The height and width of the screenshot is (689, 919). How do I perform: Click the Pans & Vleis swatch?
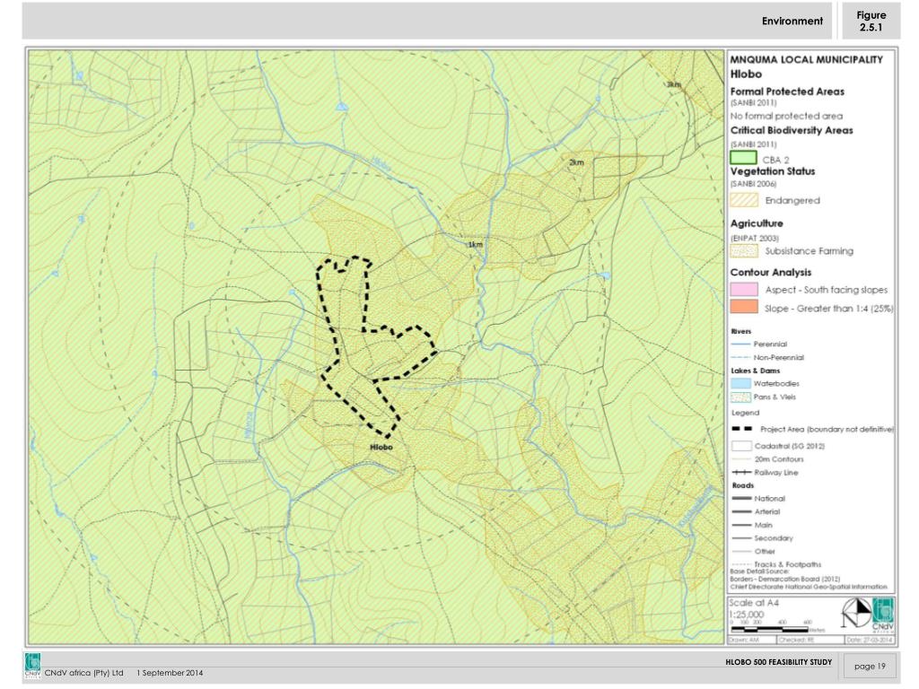(740, 397)
